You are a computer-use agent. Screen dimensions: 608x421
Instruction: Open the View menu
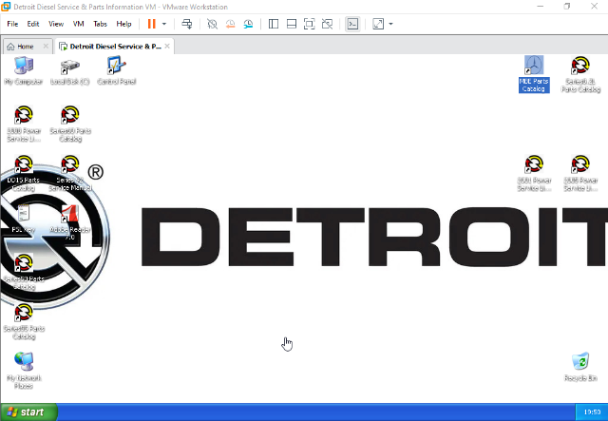[x=56, y=24]
